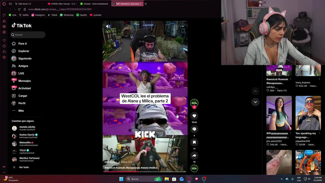
Task: Open video three-dots options menu
Action: [182, 26]
